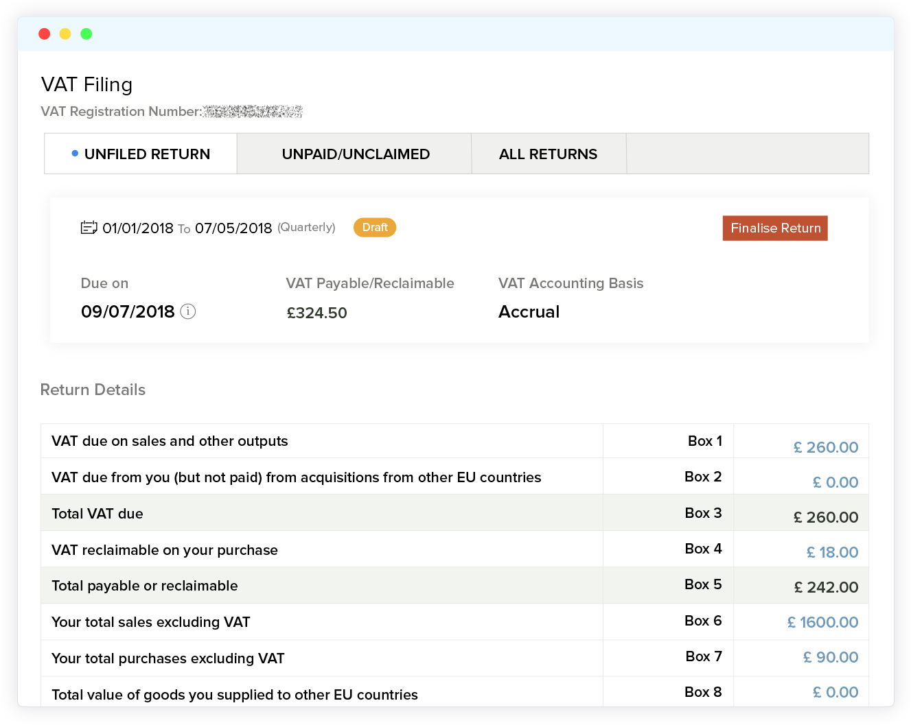
Task: Open the All Returns tab
Action: pyautogui.click(x=549, y=154)
